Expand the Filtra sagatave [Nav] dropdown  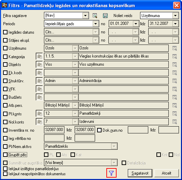[x=85, y=15]
